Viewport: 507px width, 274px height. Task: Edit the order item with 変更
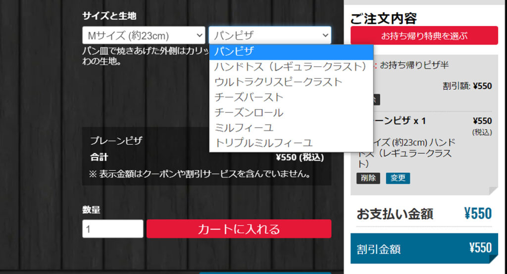click(x=398, y=178)
